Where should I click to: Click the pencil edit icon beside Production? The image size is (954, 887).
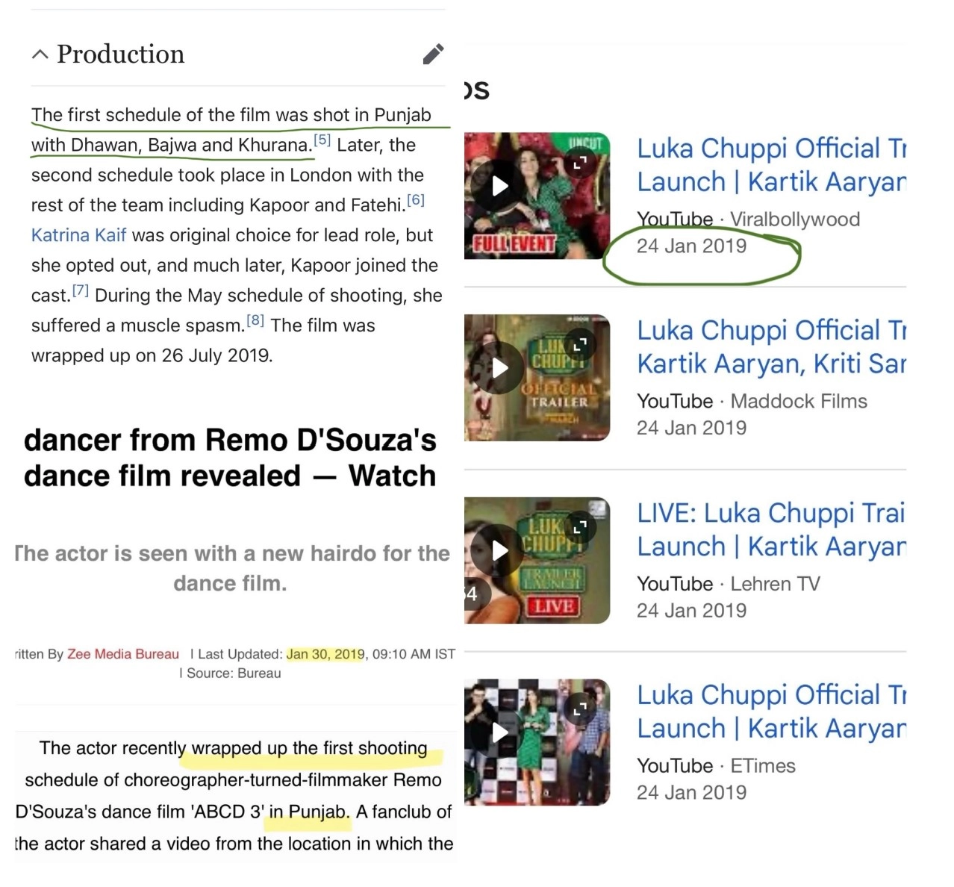click(433, 54)
